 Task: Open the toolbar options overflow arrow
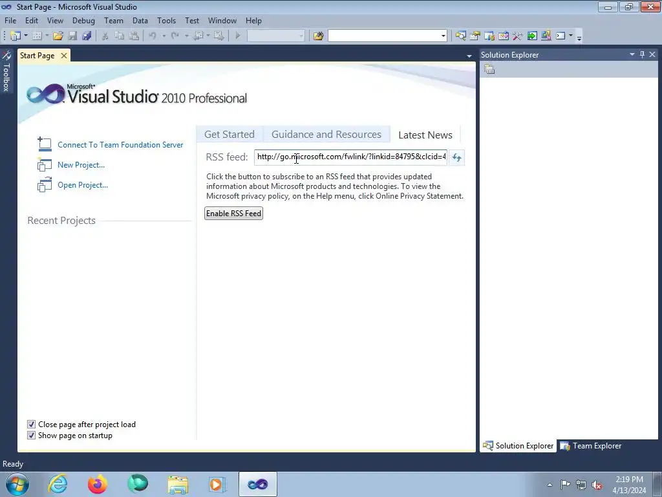[x=579, y=37]
